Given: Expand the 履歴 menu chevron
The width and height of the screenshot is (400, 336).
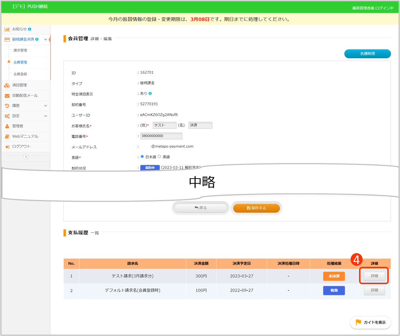Looking at the screenshot, I should coord(46,106).
